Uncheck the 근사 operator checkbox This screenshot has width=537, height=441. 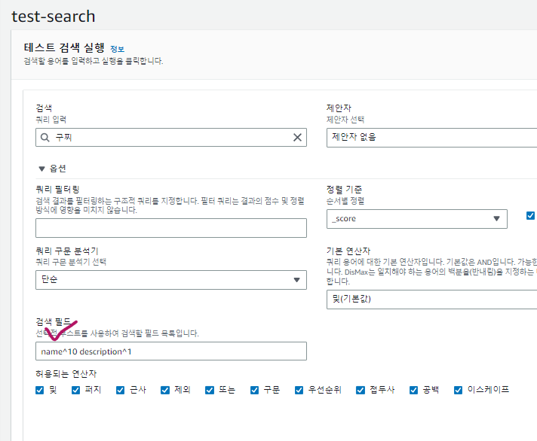click(121, 390)
